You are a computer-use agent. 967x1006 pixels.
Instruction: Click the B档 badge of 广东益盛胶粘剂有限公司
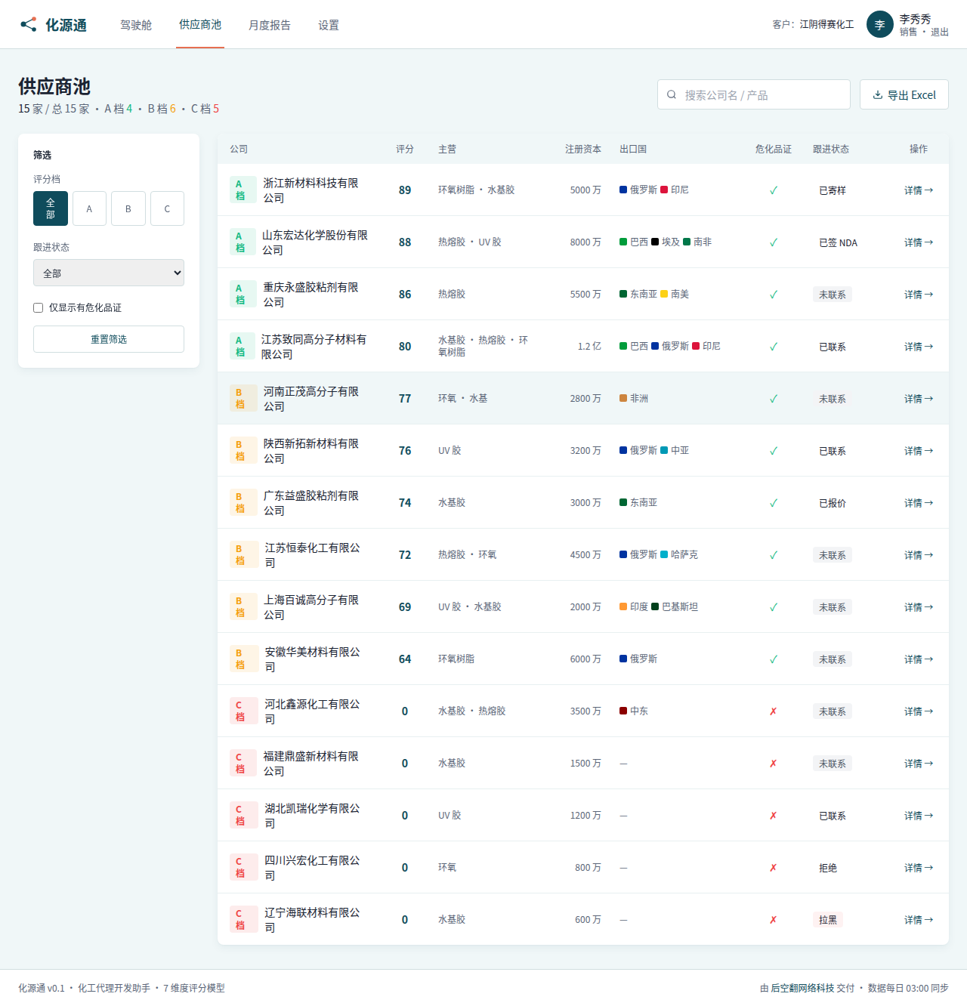pyautogui.click(x=243, y=502)
